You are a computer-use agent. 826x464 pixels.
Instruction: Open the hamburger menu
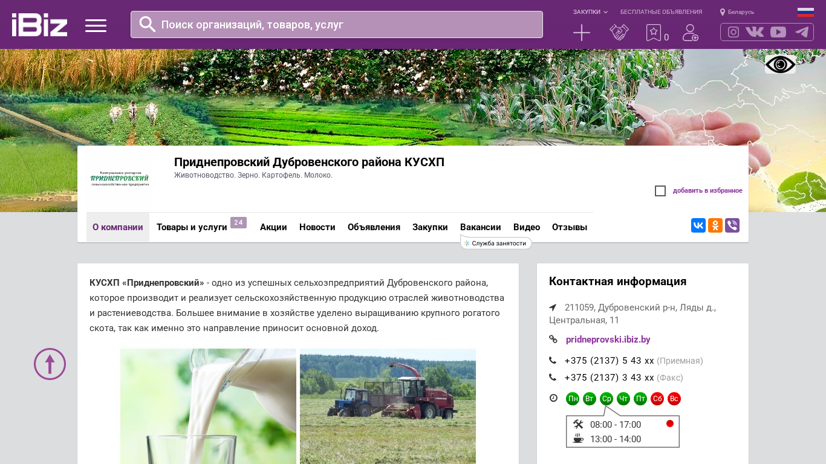pos(96,25)
